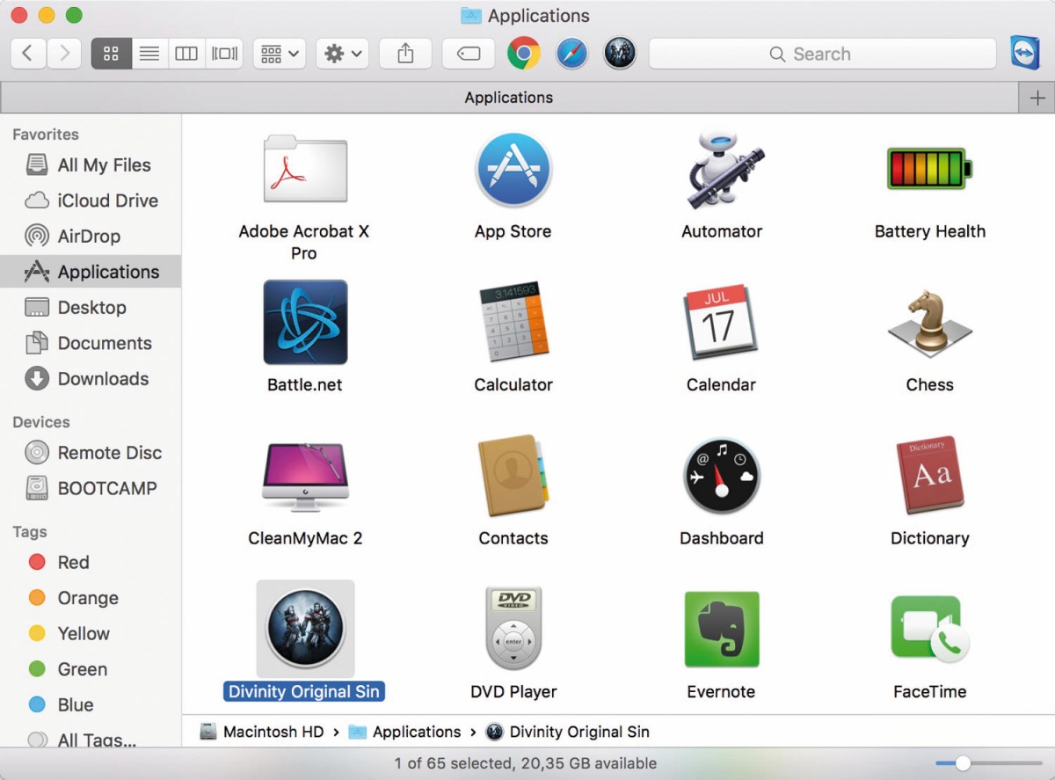Switch to icon view
Screen dimensions: 1055x780
[x=111, y=54]
